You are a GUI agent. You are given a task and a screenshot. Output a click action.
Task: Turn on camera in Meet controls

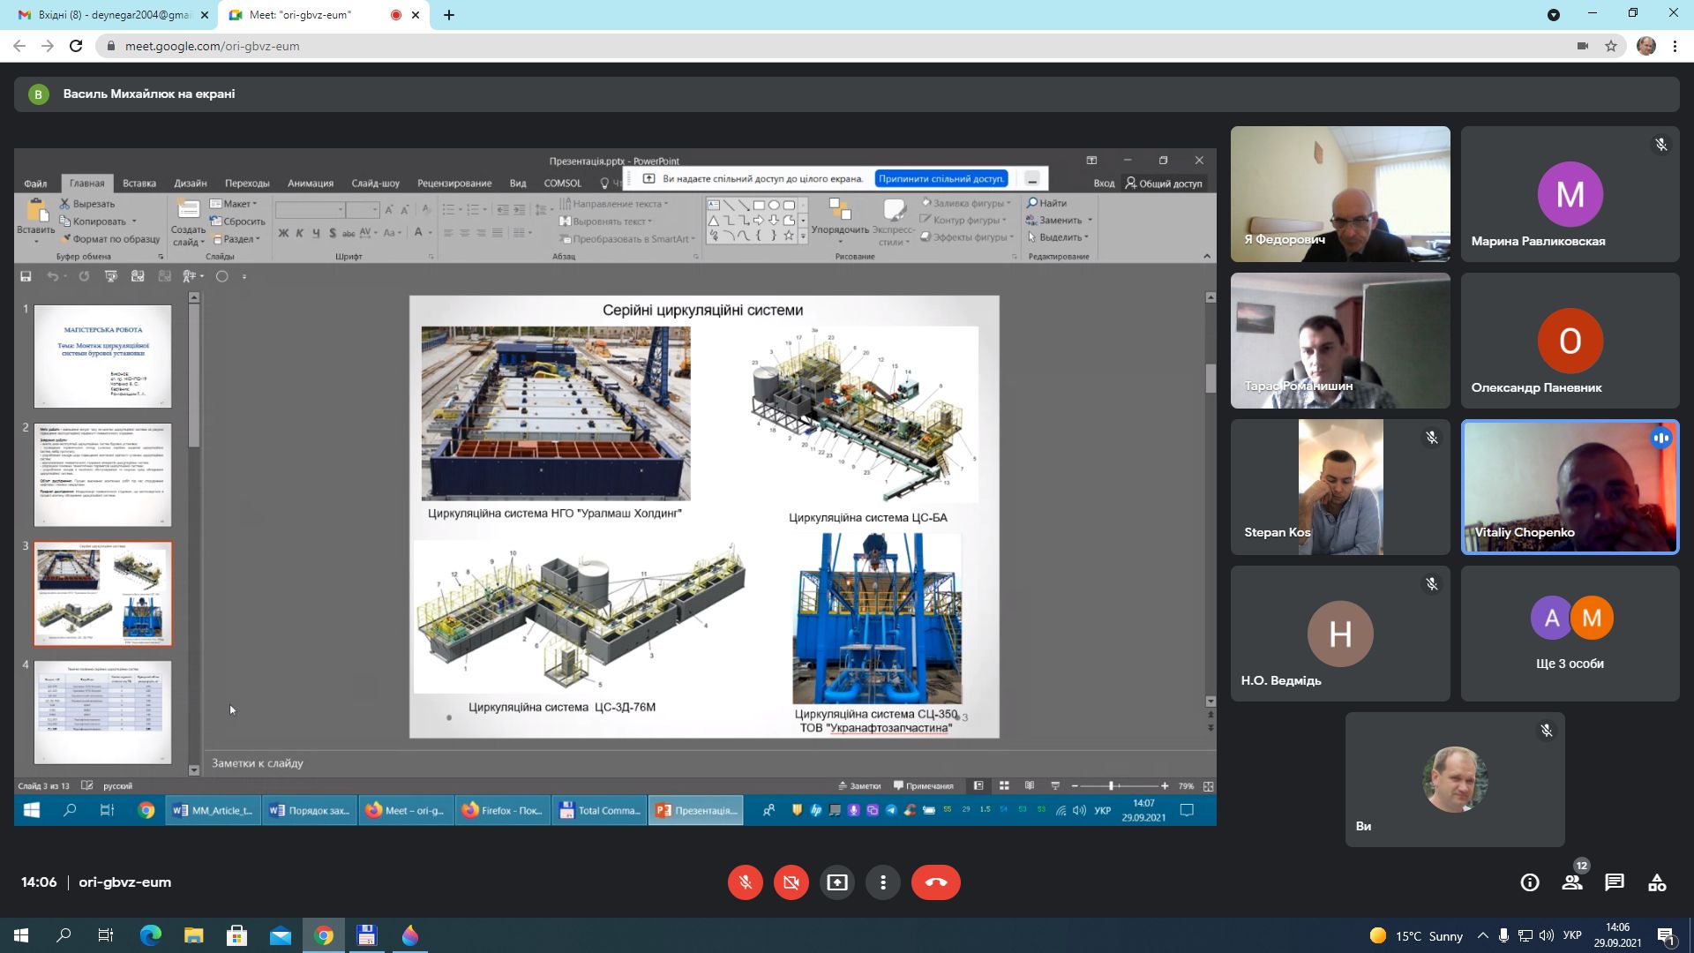[791, 882]
